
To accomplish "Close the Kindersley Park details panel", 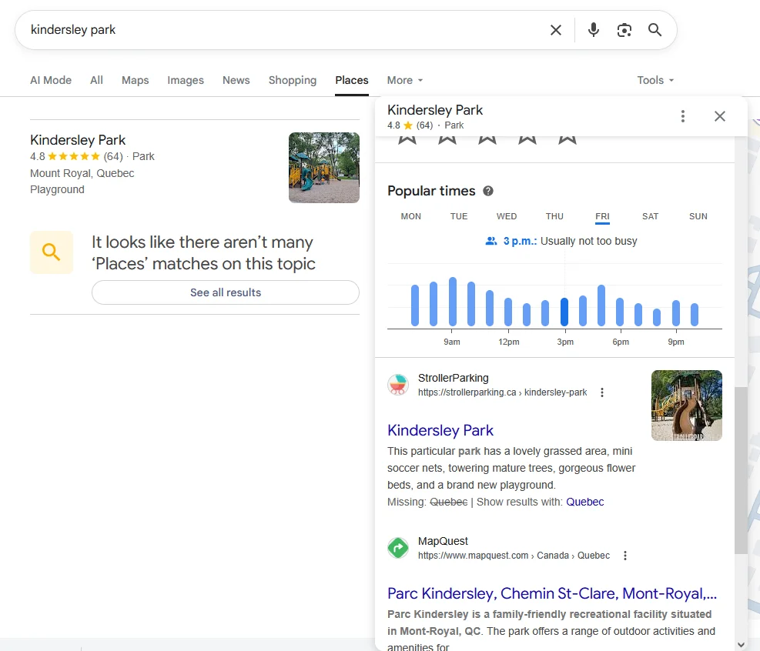I will 720,116.
